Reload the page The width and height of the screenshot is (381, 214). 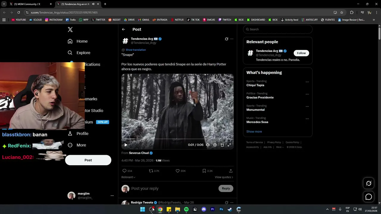point(18,12)
